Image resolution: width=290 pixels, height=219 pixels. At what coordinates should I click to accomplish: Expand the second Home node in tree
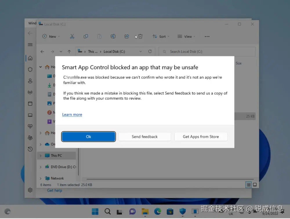click(41, 133)
